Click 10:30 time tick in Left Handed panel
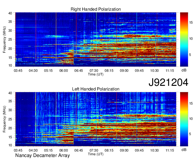The width and height of the screenshot is (196, 159). tap(154, 150)
